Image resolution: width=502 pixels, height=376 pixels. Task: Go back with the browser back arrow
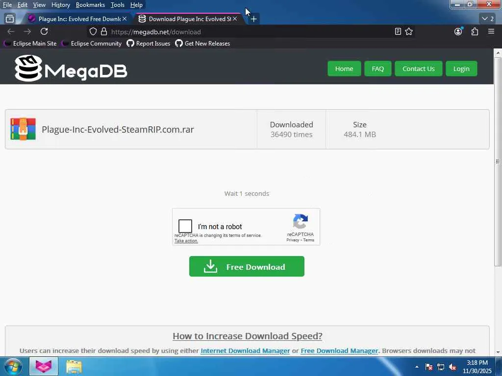11,32
